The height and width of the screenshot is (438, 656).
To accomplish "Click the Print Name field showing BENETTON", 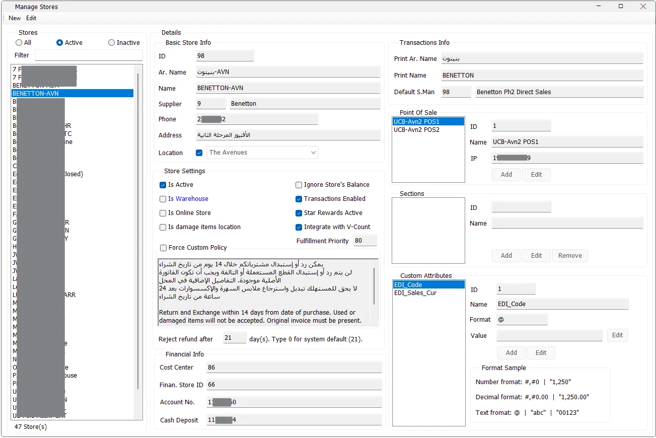I will coord(542,76).
